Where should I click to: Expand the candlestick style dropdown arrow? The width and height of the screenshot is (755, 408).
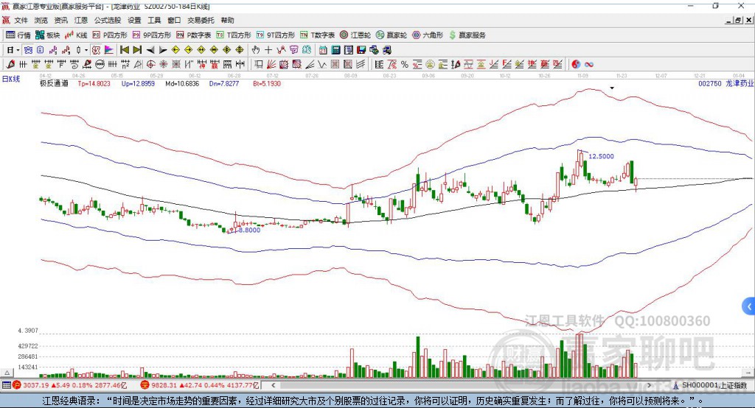pos(86,49)
